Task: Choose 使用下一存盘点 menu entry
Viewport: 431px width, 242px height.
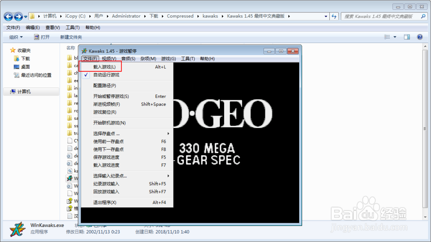Action: click(127, 149)
